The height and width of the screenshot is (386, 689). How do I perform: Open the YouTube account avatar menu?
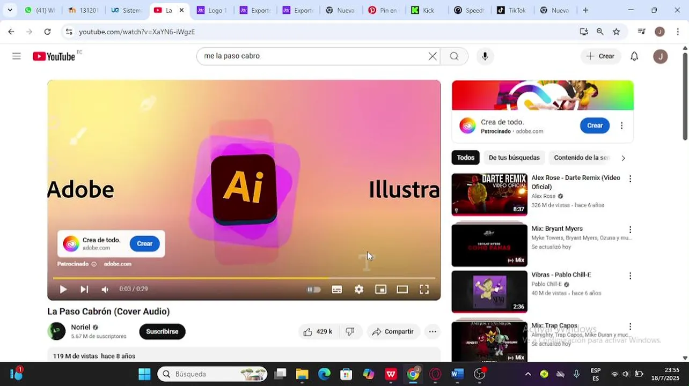pos(661,56)
